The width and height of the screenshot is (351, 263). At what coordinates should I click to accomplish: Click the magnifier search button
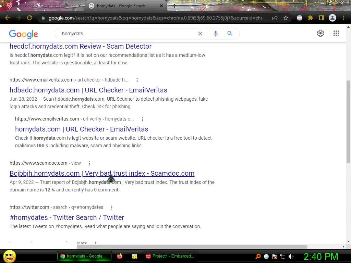pyautogui.click(x=230, y=34)
